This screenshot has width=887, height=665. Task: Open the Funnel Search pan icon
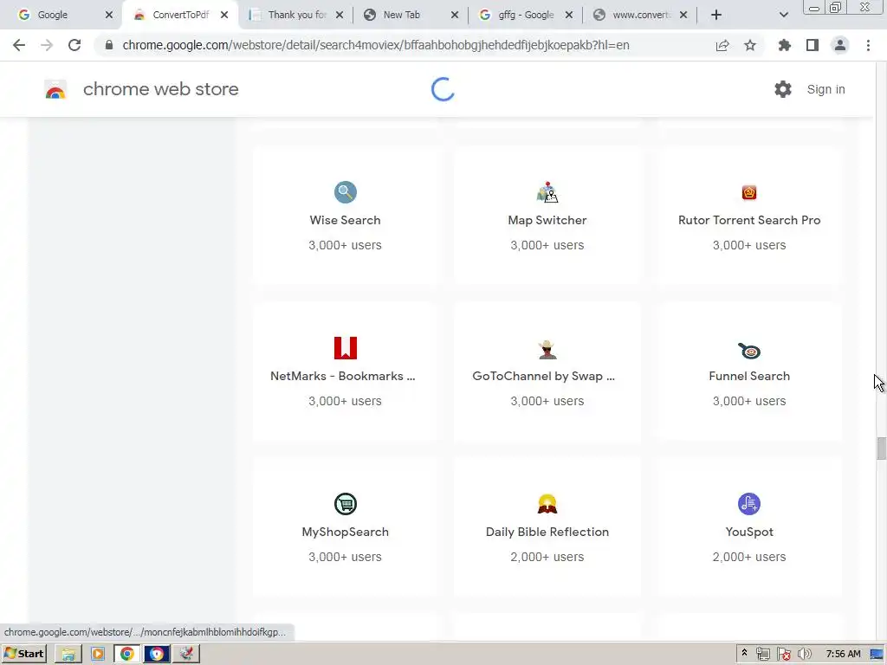(749, 351)
